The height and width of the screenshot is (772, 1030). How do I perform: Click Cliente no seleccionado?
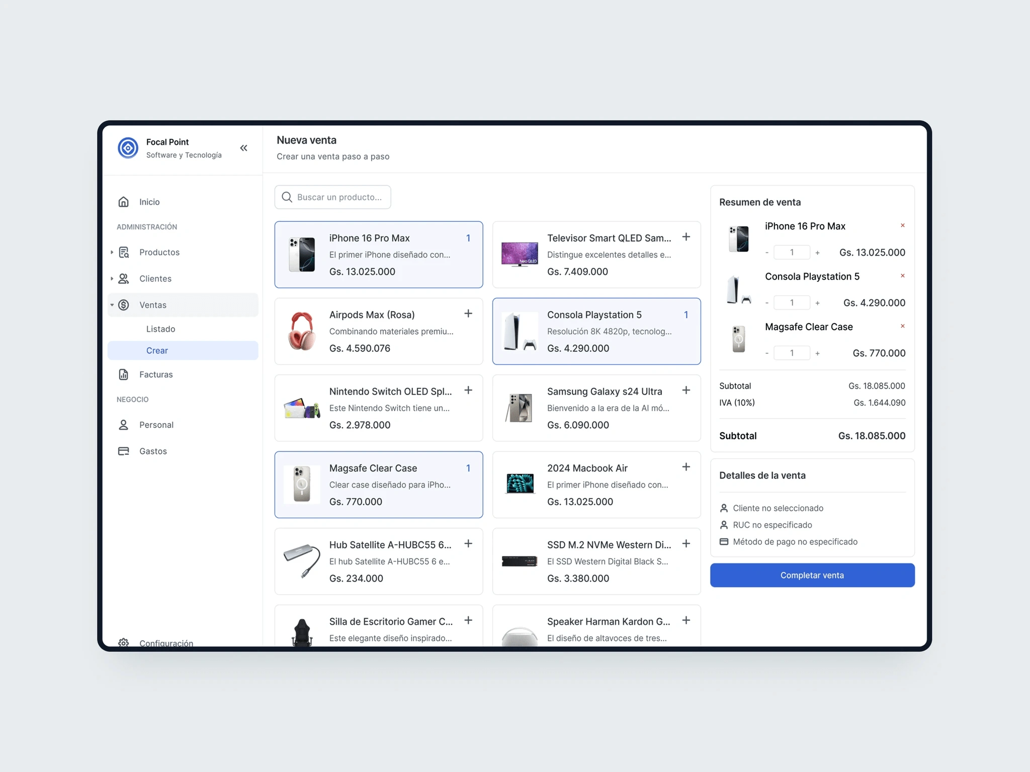[778, 508]
